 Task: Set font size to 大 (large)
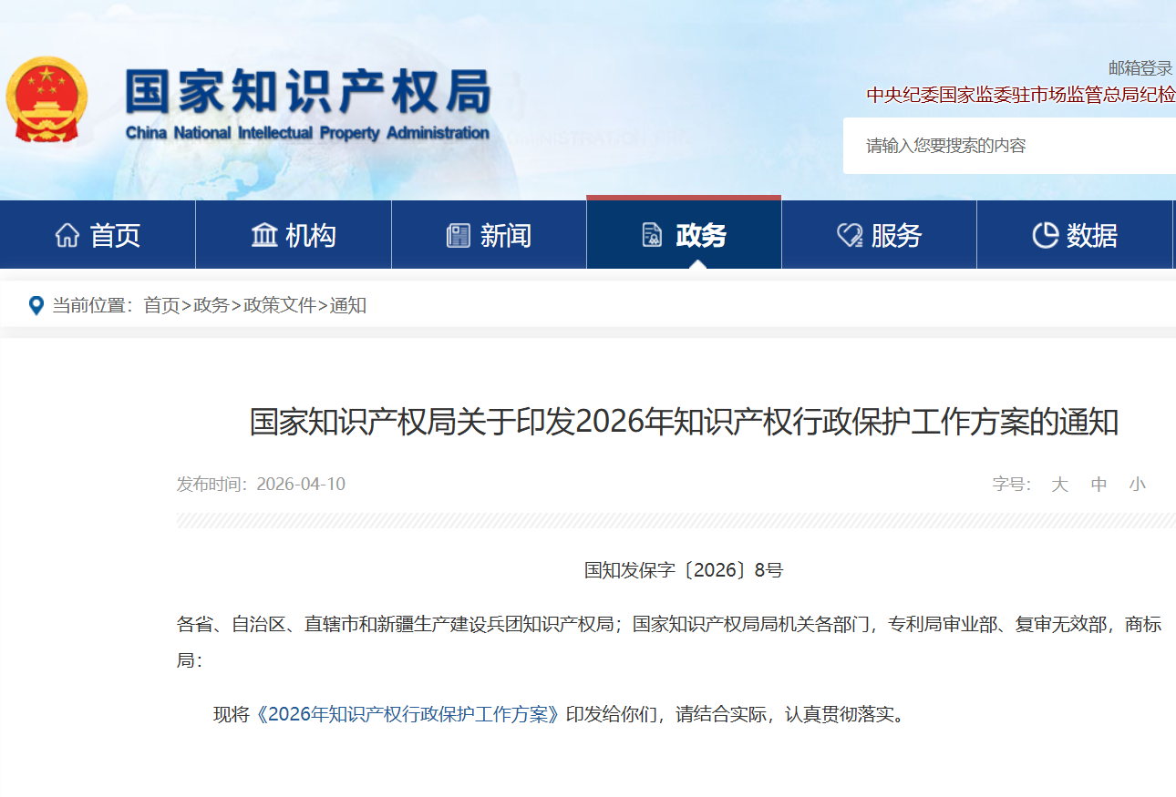pos(1059,485)
